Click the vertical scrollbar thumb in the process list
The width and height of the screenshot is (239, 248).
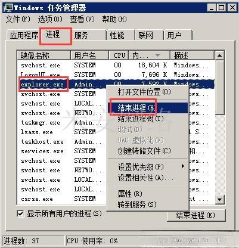pos(220,88)
